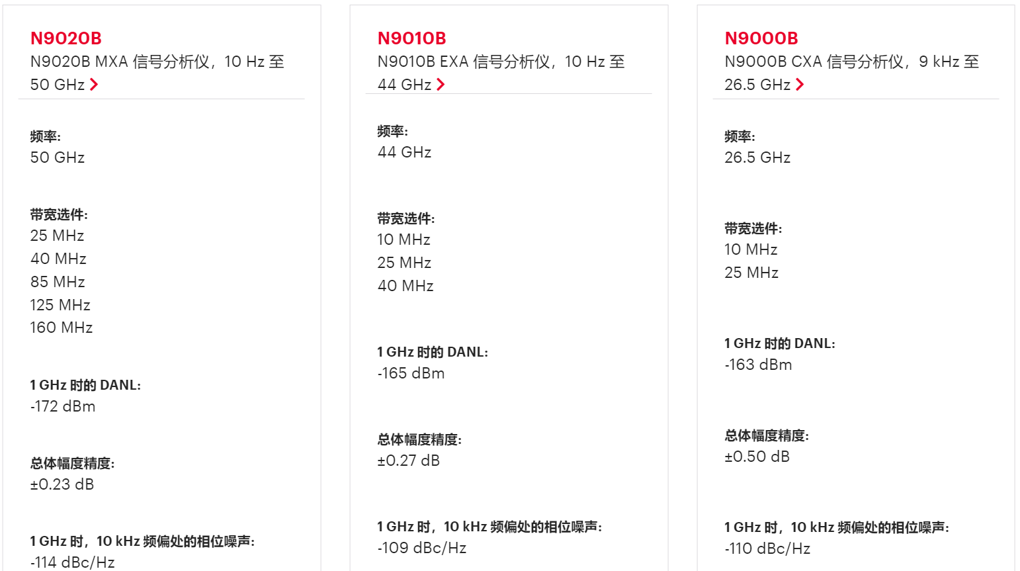This screenshot has width=1020, height=571.
Task: Click the -110 dBc/Hz phase noise value
Action: click(767, 549)
